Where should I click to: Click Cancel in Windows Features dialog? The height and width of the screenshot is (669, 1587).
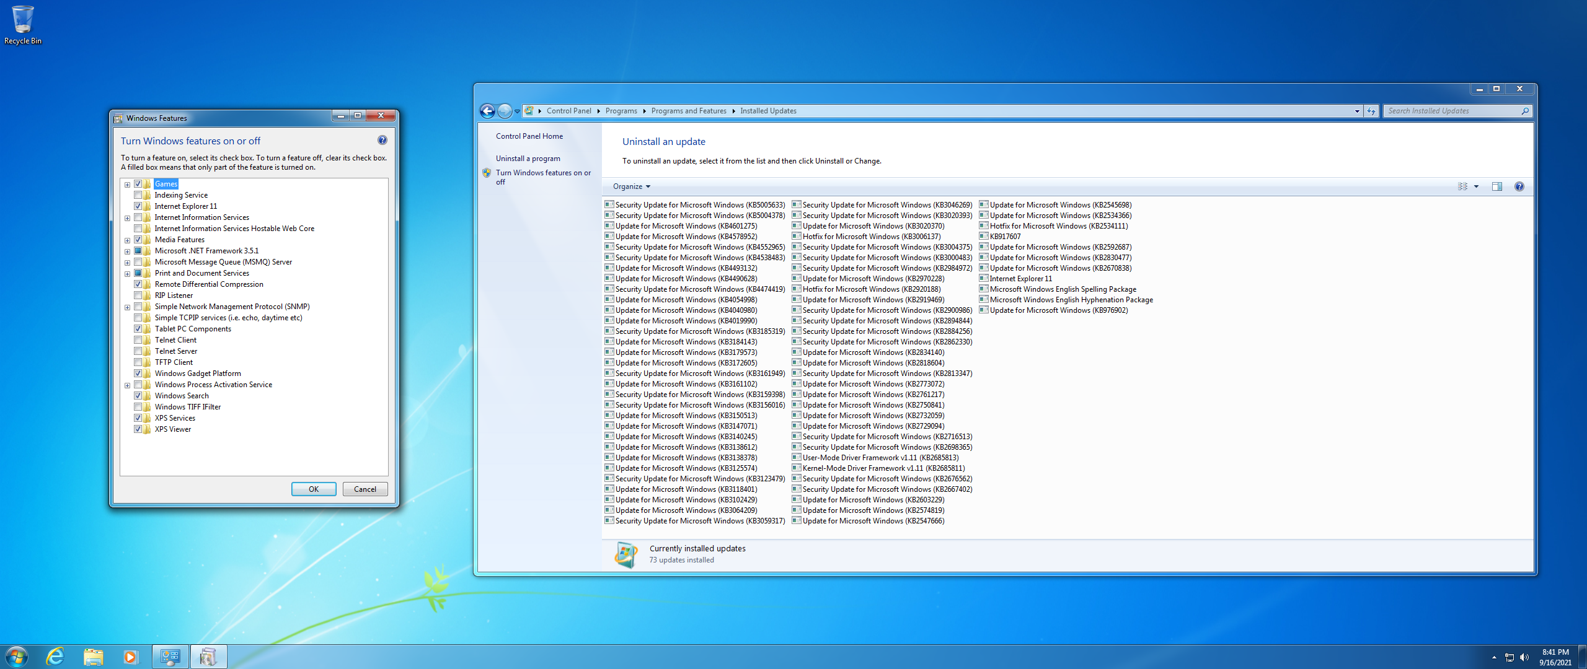[365, 489]
